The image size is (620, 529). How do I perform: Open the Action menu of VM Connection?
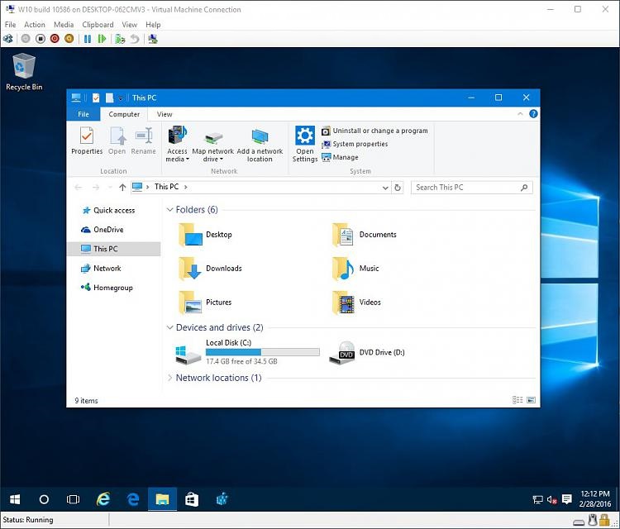pyautogui.click(x=35, y=25)
